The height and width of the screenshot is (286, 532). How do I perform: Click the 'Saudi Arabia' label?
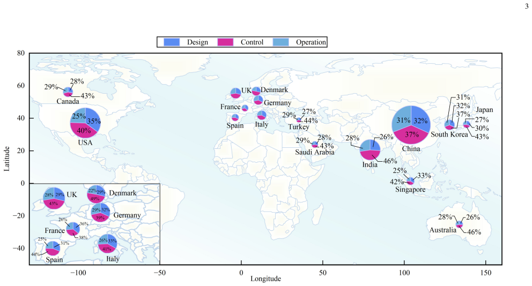[x=315, y=152]
